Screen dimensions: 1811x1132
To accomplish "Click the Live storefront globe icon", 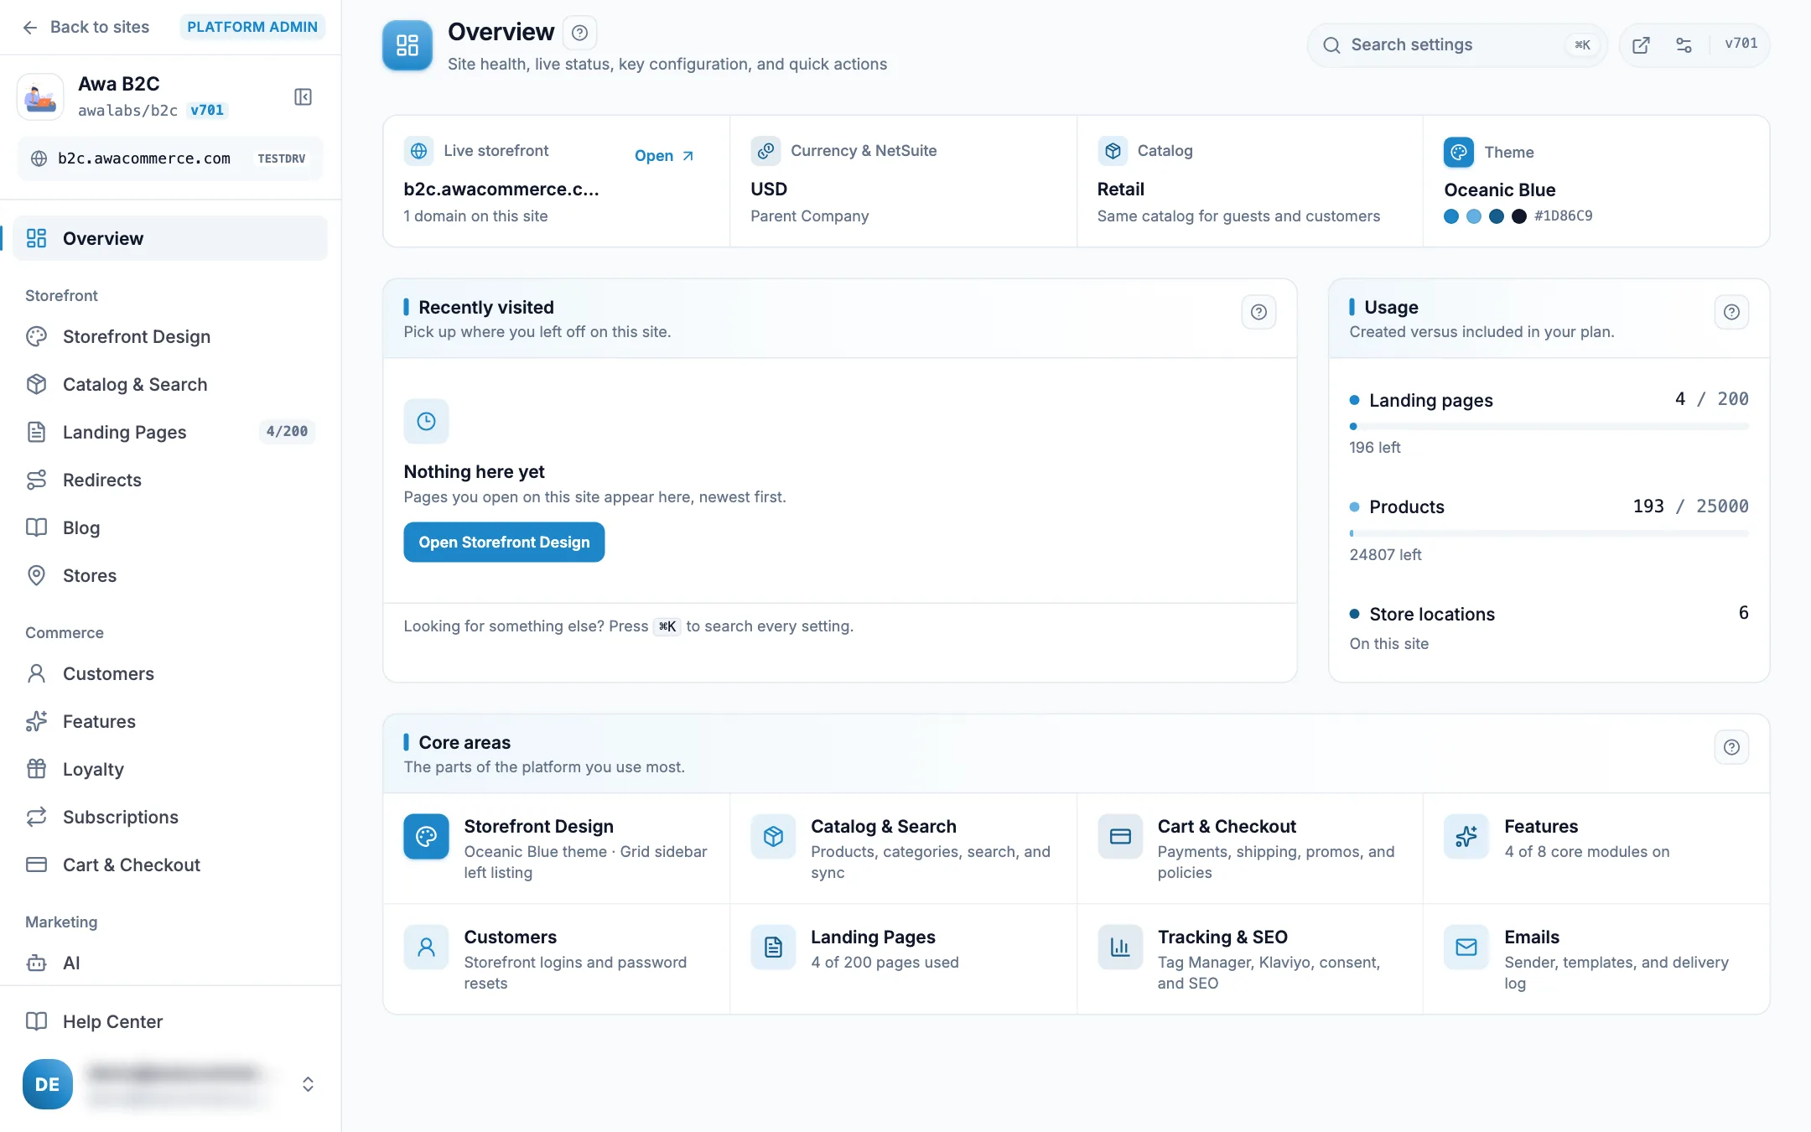I will point(418,151).
